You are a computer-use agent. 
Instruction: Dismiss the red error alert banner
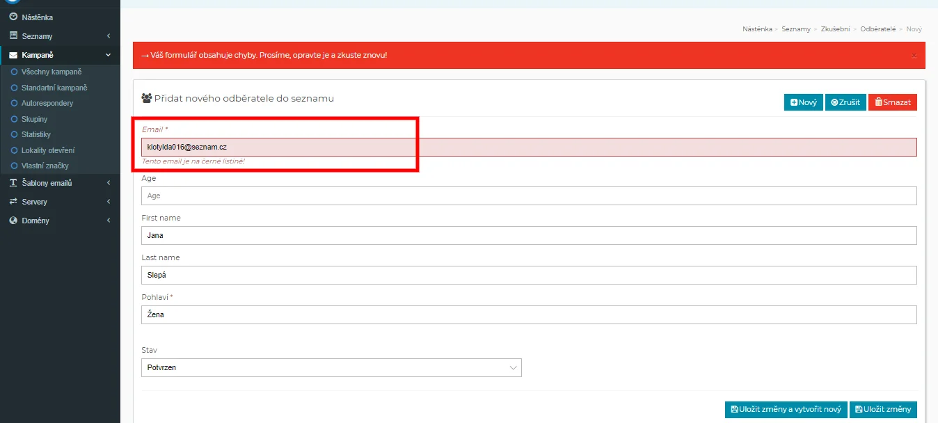pos(914,55)
